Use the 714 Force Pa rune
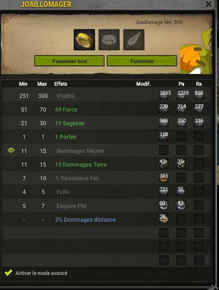This screenshot has width=219, height=290. pyautogui.click(x=181, y=109)
